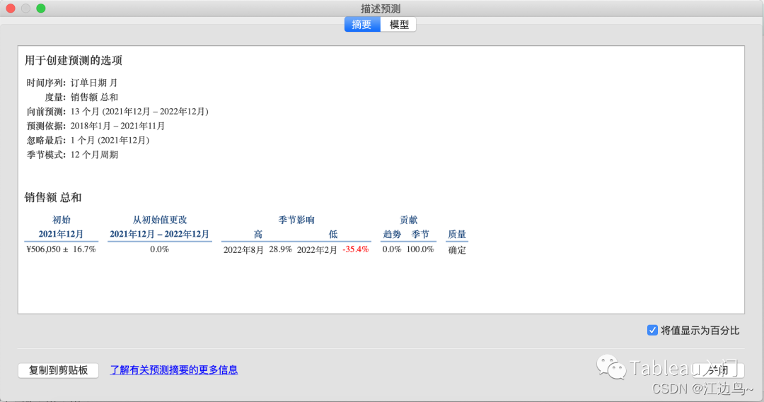Open the 了解有关预测摘要的更多信息 link

click(174, 370)
